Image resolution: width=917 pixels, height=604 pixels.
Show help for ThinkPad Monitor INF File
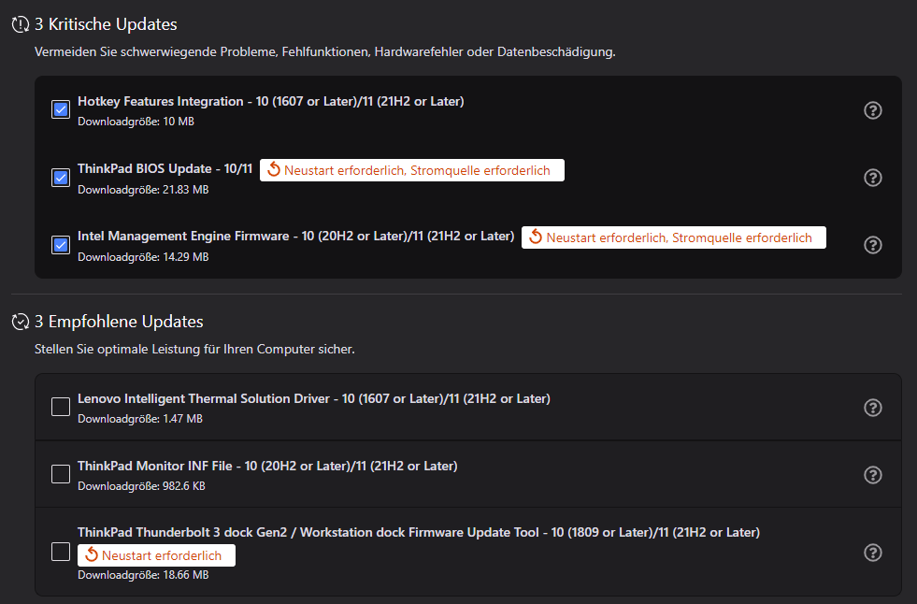(872, 475)
